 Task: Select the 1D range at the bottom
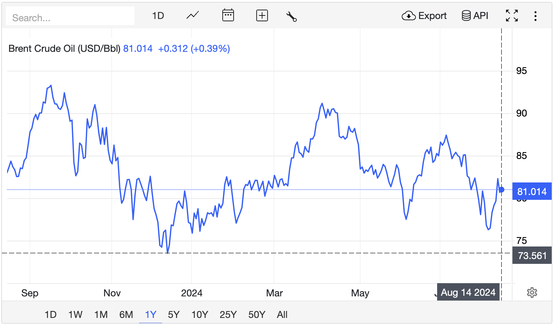pyautogui.click(x=51, y=314)
